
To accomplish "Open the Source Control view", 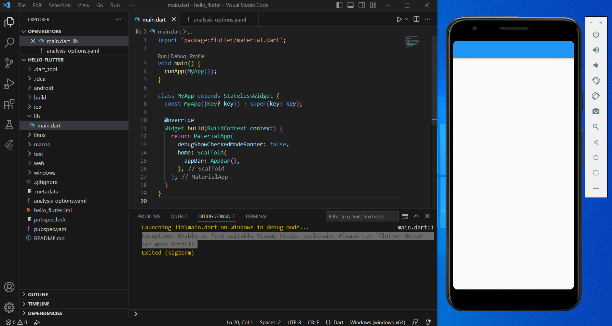I will coord(9,63).
